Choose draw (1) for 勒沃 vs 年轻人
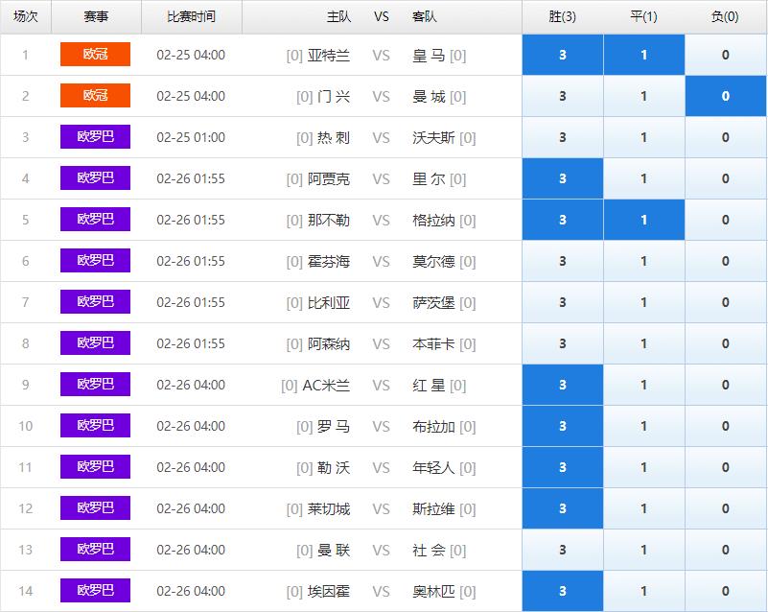Image resolution: width=768 pixels, height=612 pixels. (644, 467)
